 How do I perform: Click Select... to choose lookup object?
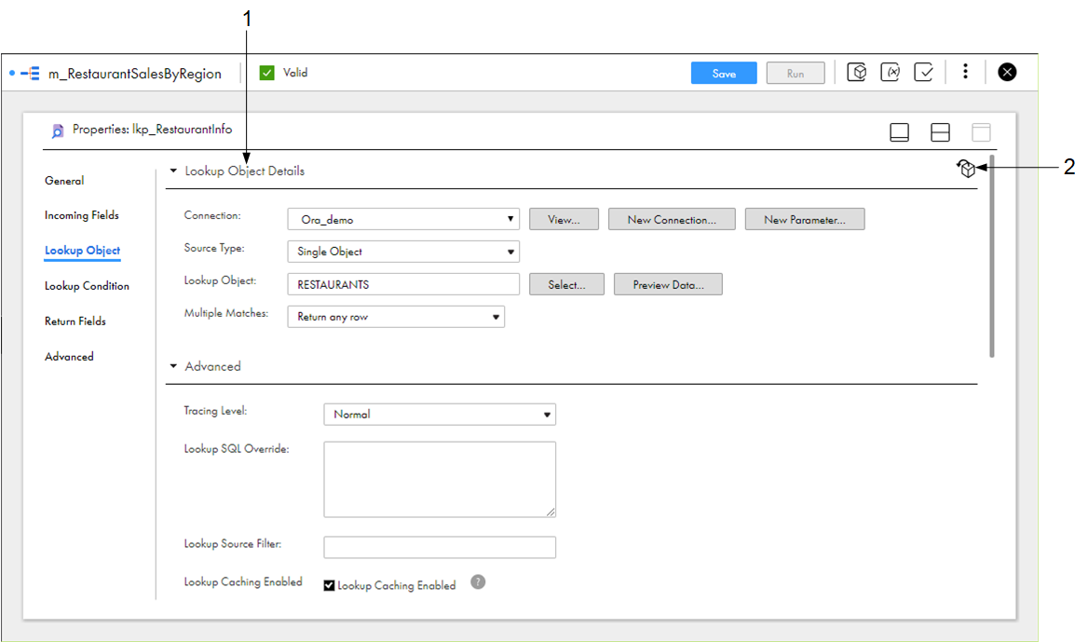click(x=566, y=284)
